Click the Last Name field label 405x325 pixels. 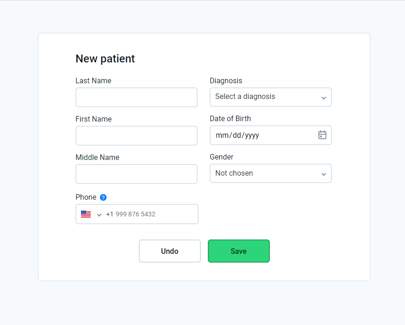point(93,80)
